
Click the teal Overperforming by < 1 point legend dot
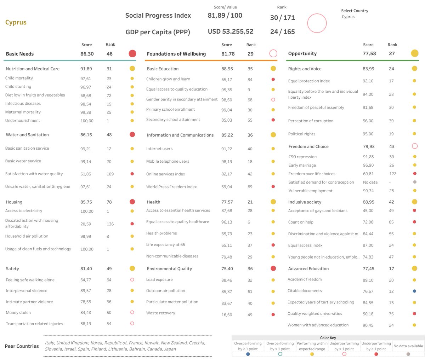(x=280, y=354)
